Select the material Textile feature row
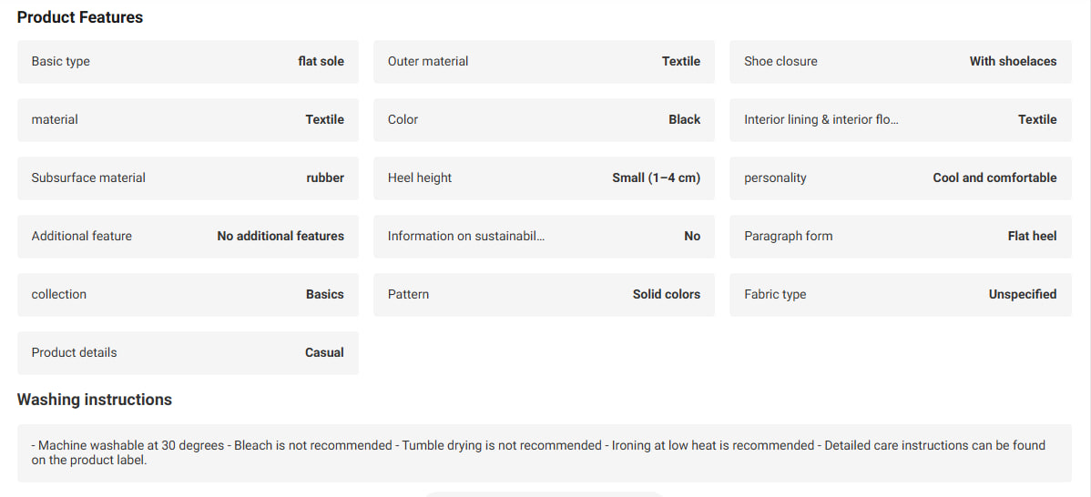 coord(188,120)
